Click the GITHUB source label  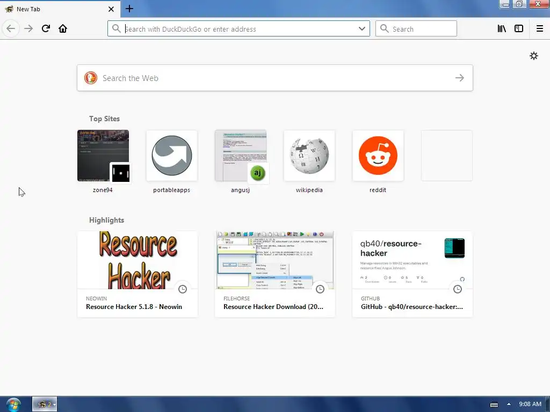[x=371, y=298]
